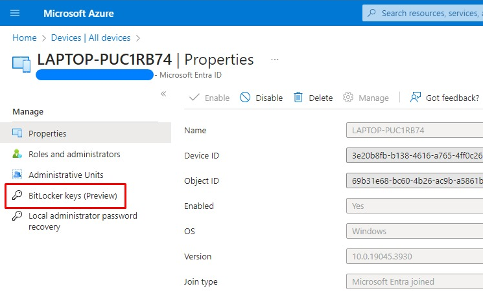Go to Home breadcrumb
The height and width of the screenshot is (295, 483).
point(25,38)
